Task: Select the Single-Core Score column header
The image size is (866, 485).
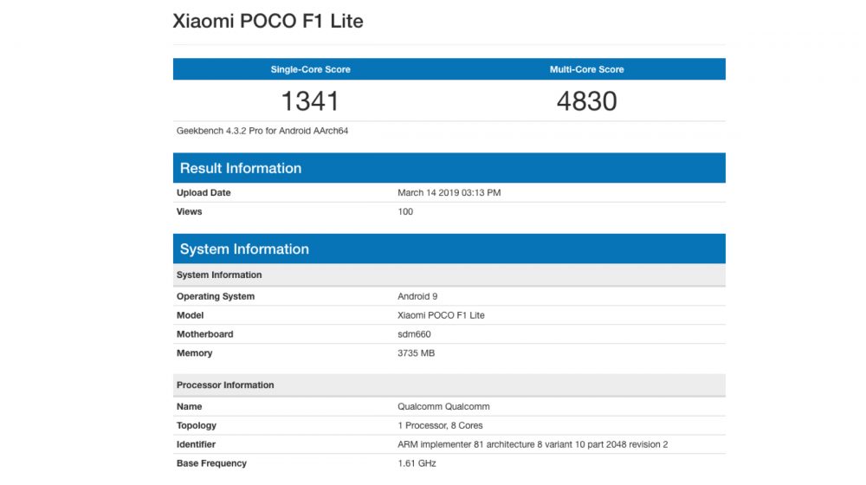Action: [x=310, y=69]
